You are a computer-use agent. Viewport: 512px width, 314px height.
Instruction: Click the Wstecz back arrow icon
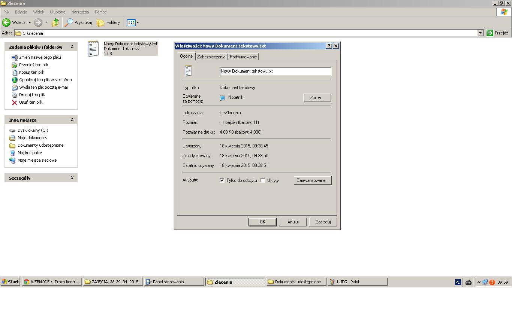(6, 22)
